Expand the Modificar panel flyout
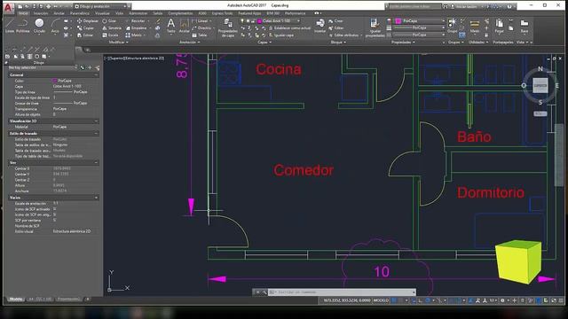This screenshot has height=319, width=568. 119,43
